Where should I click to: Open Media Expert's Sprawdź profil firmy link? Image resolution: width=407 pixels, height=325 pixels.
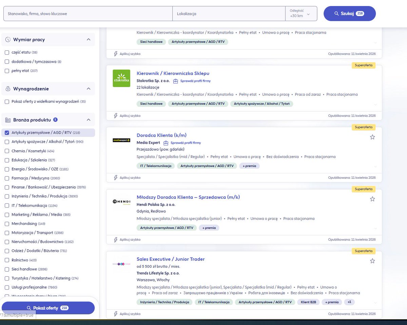(186, 143)
